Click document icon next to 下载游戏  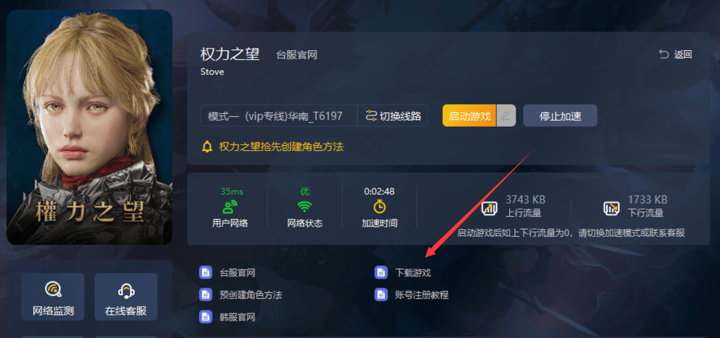click(381, 273)
